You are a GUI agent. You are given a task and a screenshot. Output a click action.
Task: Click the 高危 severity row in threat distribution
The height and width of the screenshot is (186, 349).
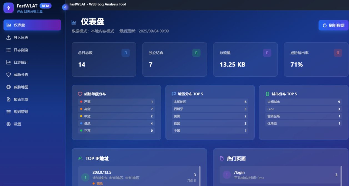click(116, 109)
